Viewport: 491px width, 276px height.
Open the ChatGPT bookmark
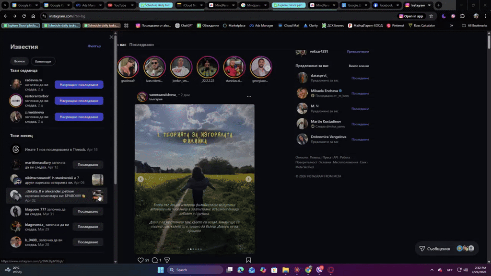click(184, 26)
